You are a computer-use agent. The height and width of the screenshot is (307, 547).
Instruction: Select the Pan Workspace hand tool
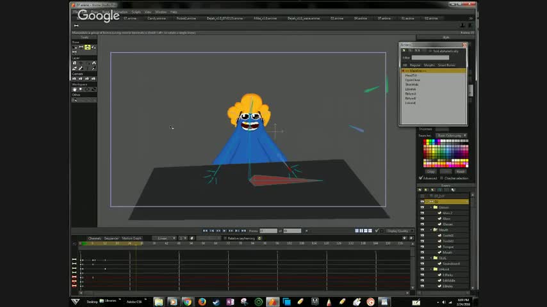click(x=74, y=90)
